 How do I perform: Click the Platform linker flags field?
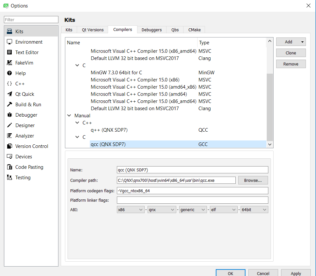tap(193, 200)
